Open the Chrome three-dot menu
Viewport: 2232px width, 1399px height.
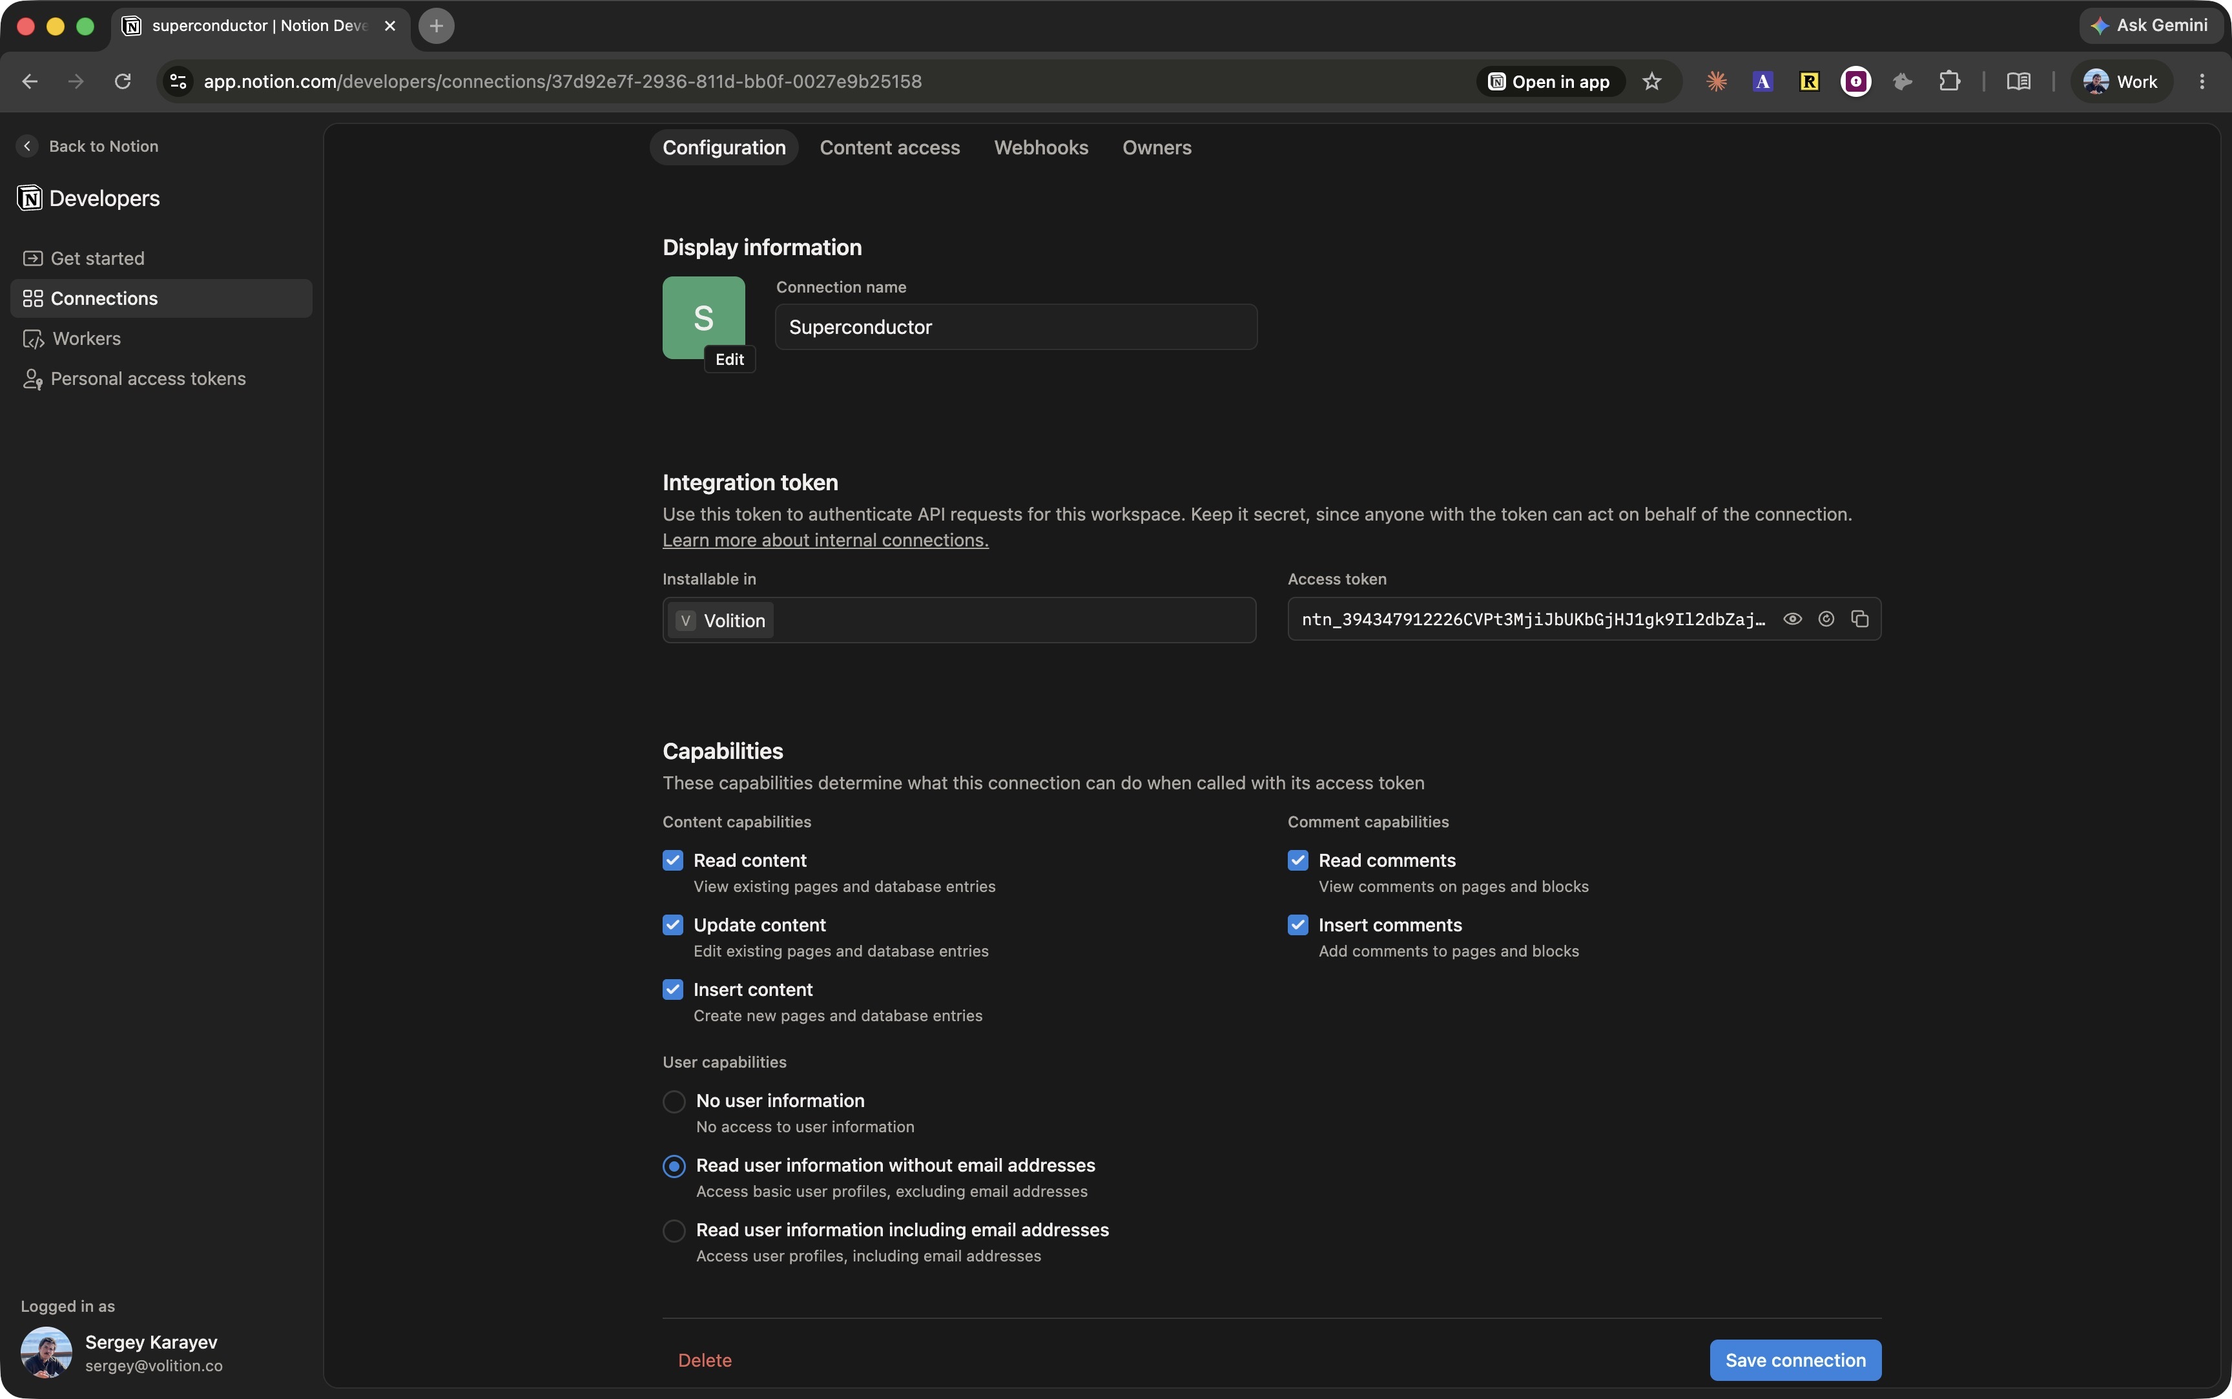point(2202,81)
